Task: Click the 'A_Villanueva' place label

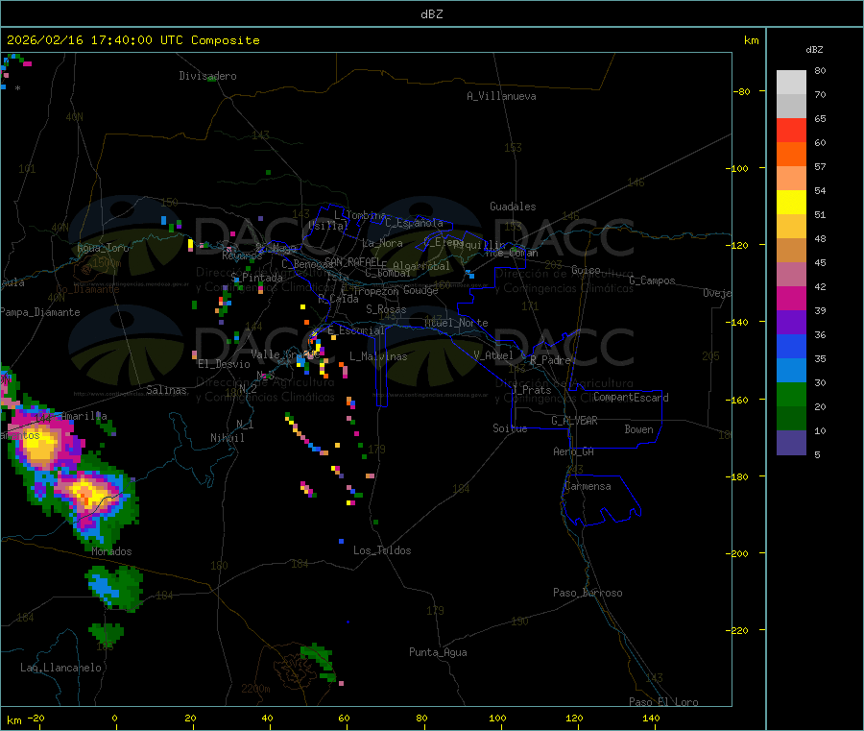Action: coord(501,96)
